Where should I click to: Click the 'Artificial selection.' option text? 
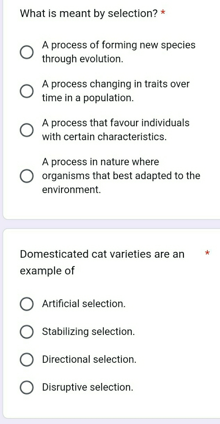(84, 304)
